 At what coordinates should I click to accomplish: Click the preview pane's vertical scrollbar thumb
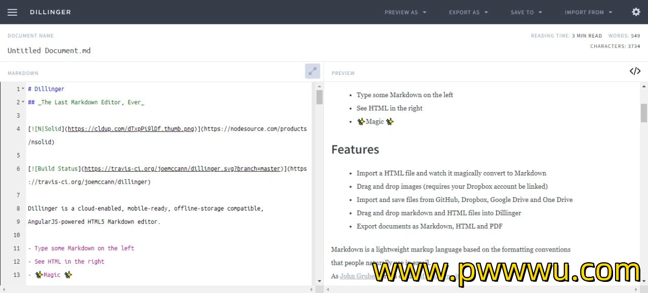point(644,113)
